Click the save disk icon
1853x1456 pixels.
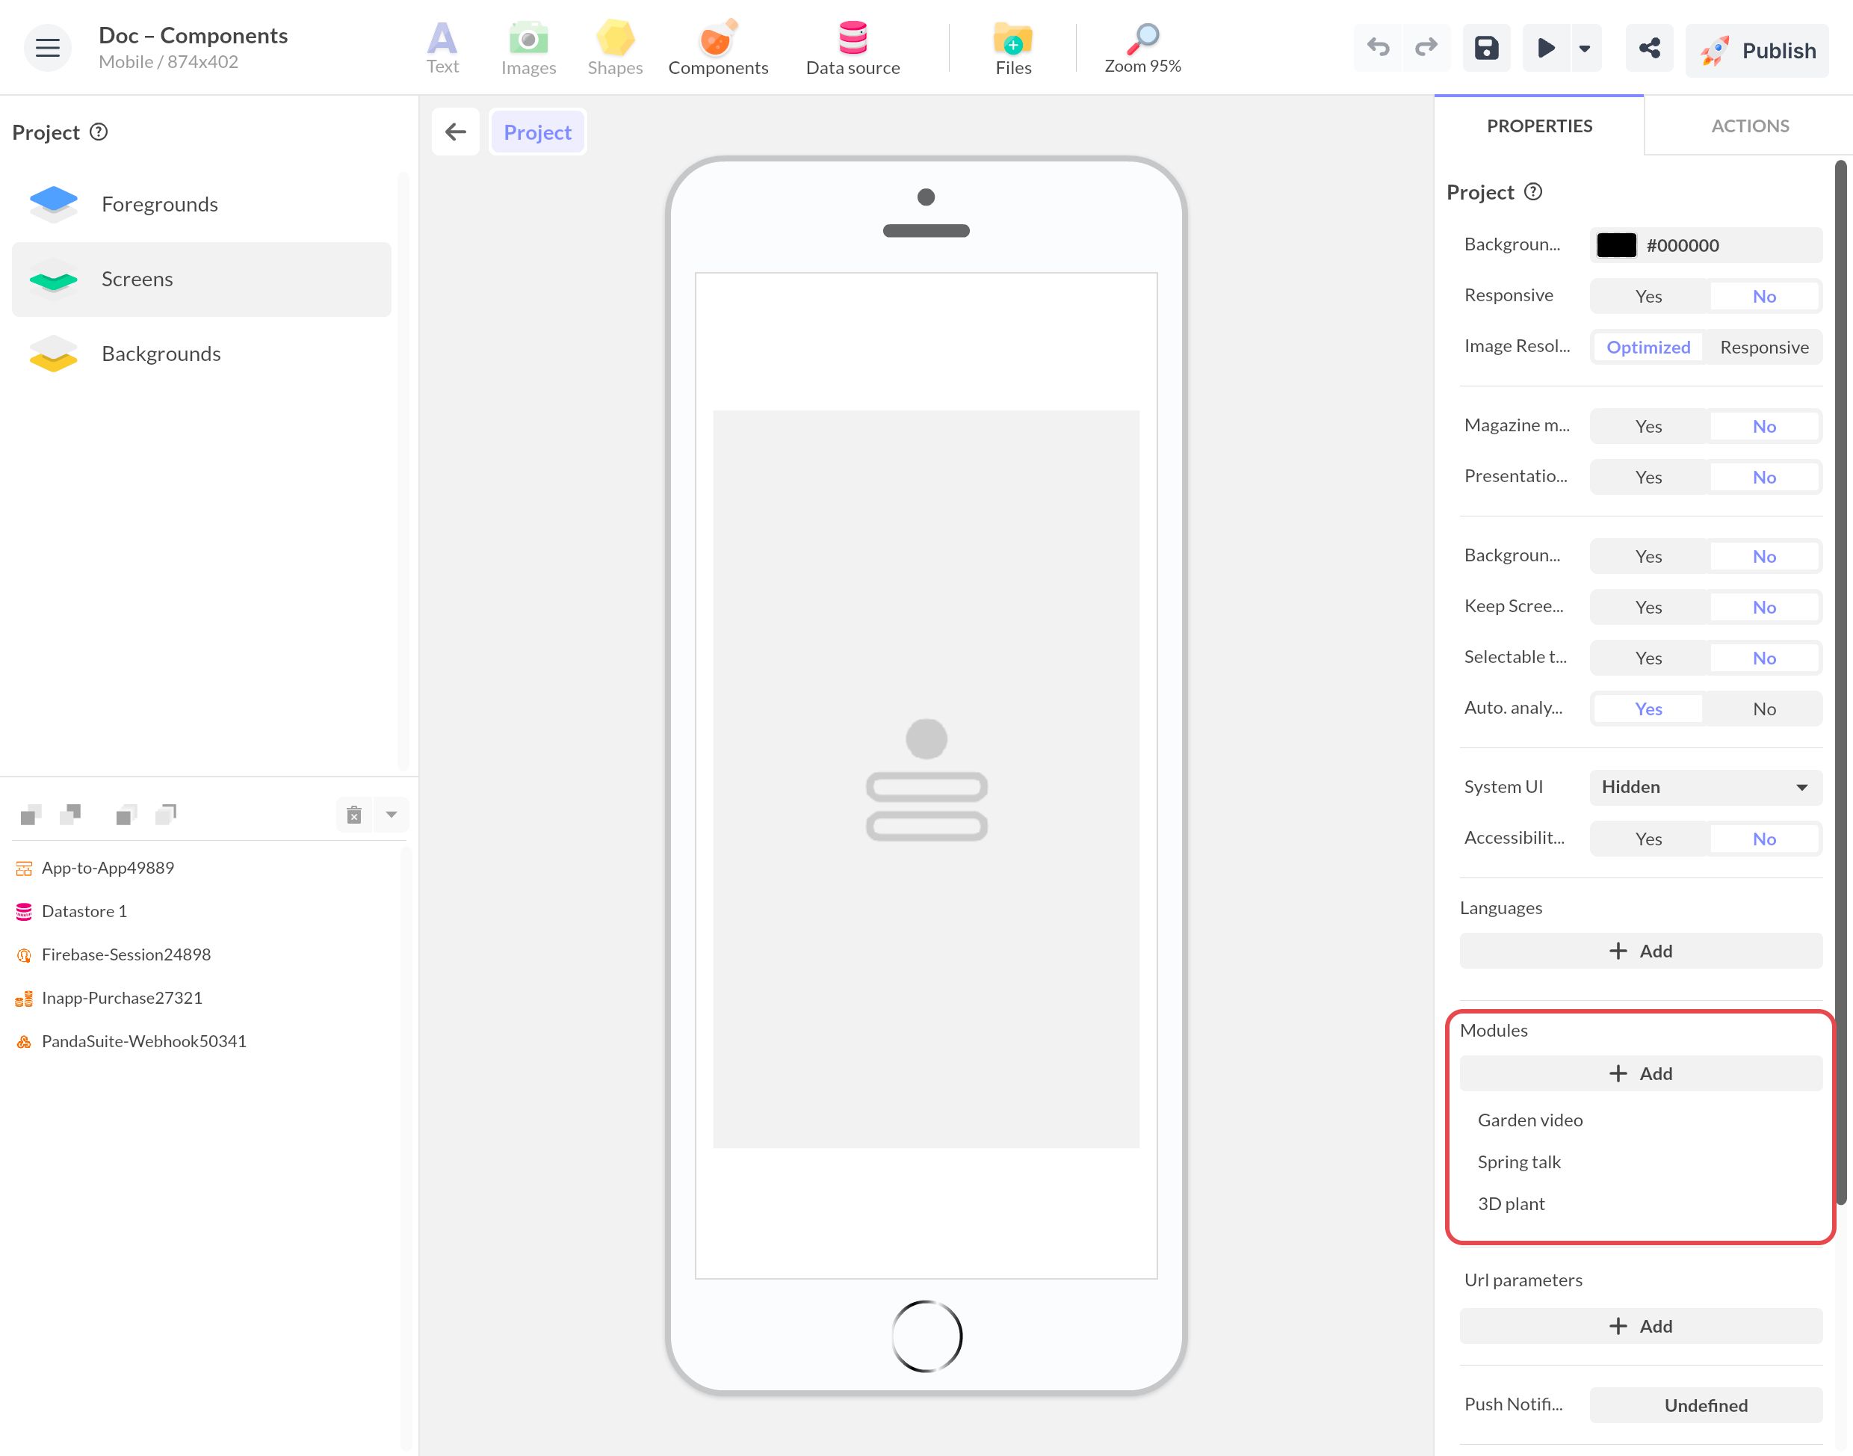click(x=1487, y=49)
